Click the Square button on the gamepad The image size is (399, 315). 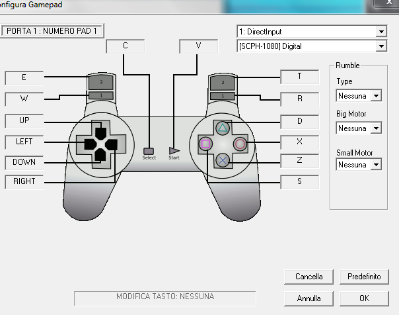point(205,144)
